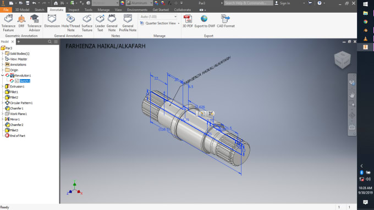Open the Tolerance Advisor

pos(34,23)
